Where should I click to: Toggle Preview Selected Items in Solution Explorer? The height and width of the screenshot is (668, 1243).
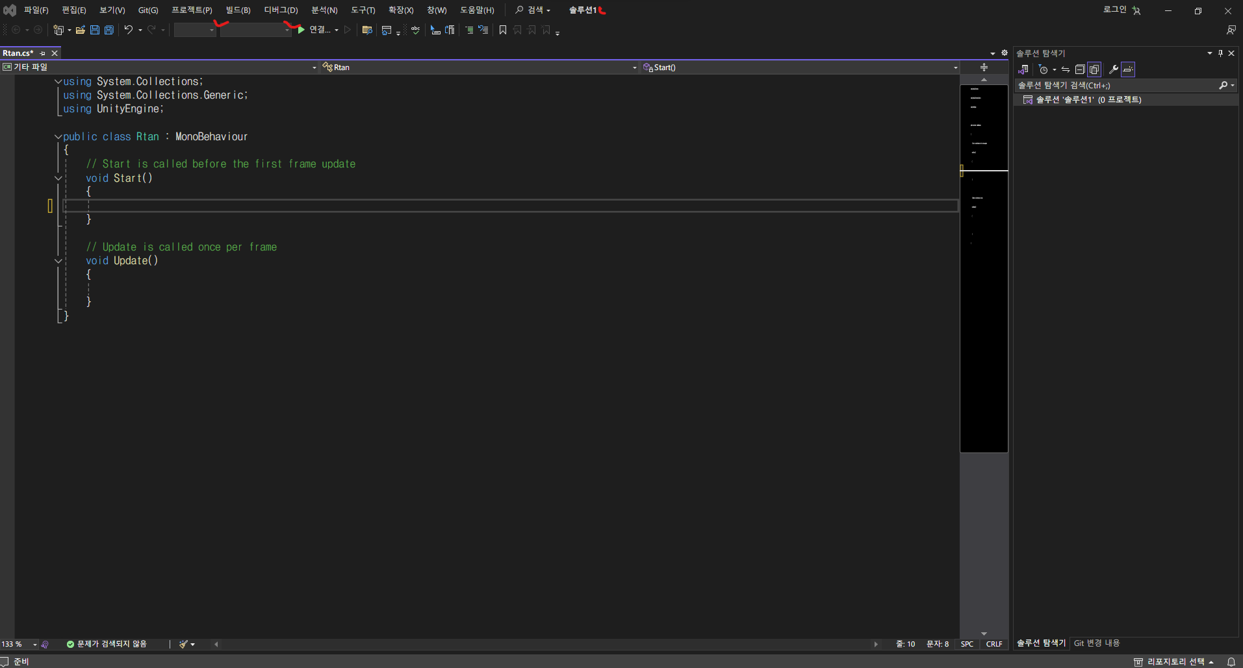[1128, 69]
